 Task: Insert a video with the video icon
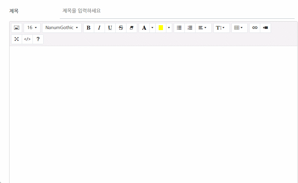tap(265, 28)
